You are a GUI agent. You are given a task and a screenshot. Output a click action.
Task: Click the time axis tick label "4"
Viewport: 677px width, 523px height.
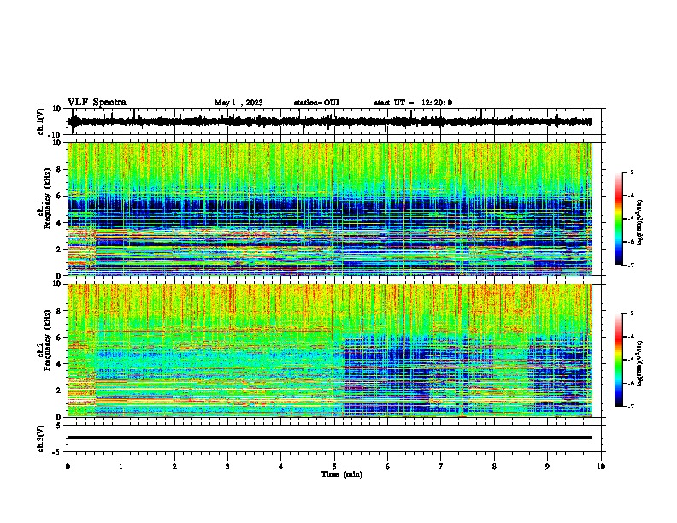[x=281, y=467]
